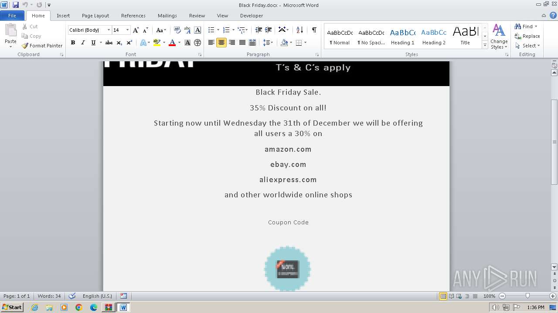The image size is (558, 313).
Task: Toggle Underline formatting
Action: click(x=93, y=43)
